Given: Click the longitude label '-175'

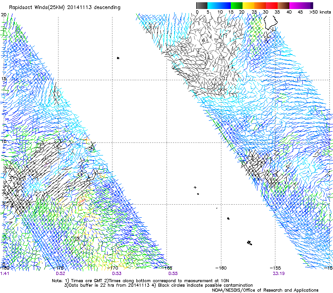Looking at the screenshot, I should (x=58, y=268).
